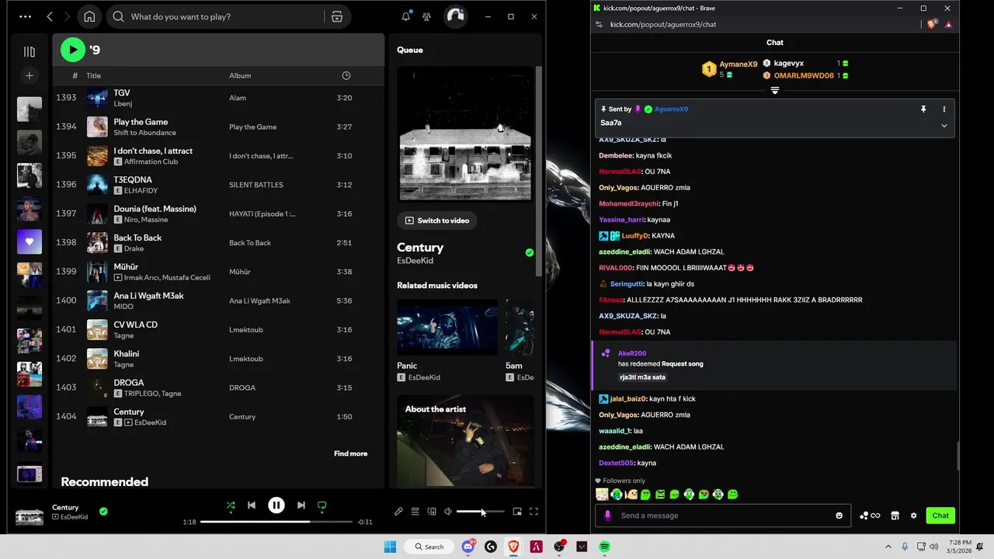Open the Spotify three-dot menu

pos(26,16)
